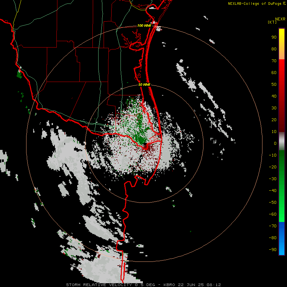
Task: Click the 50 value on the velocity scale
Action: click(274, 85)
